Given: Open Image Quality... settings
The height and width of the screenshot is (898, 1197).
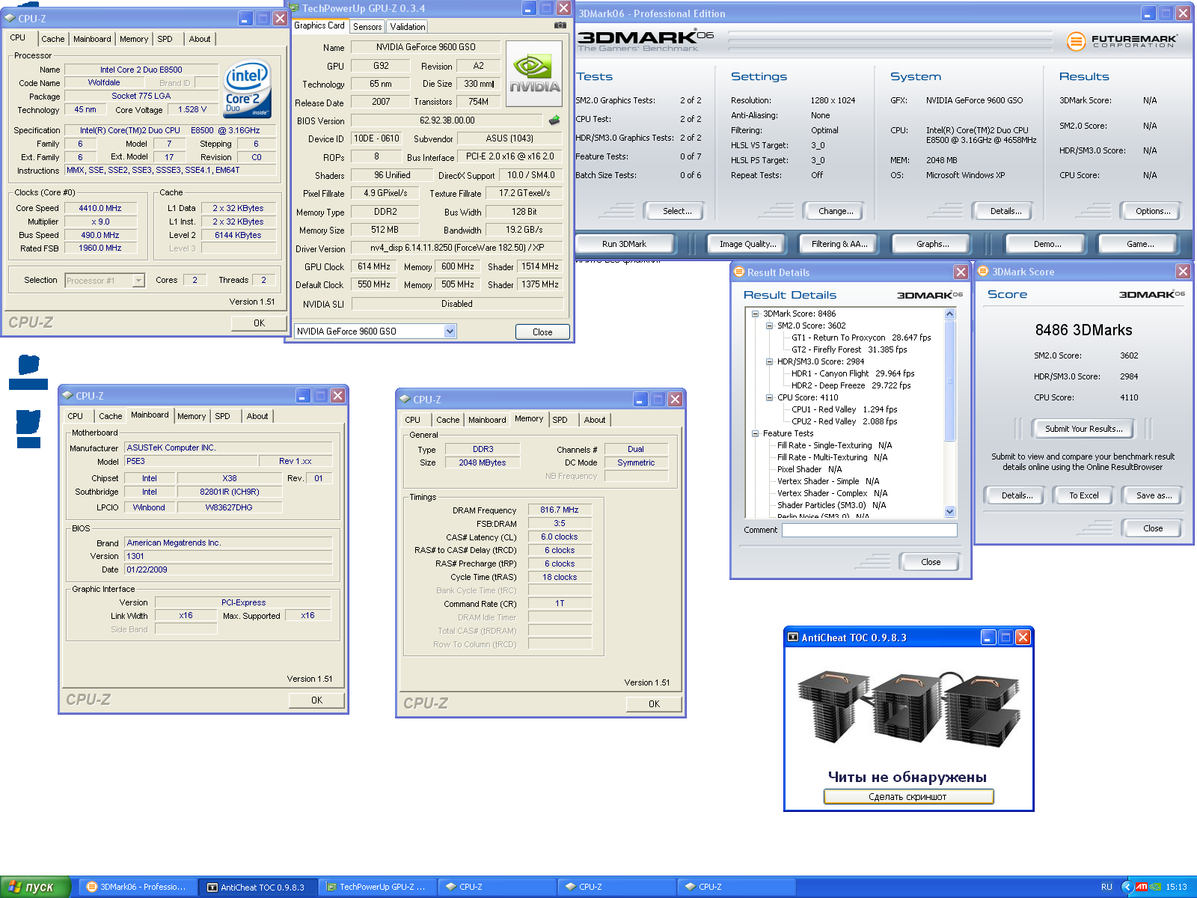Looking at the screenshot, I should click(747, 244).
